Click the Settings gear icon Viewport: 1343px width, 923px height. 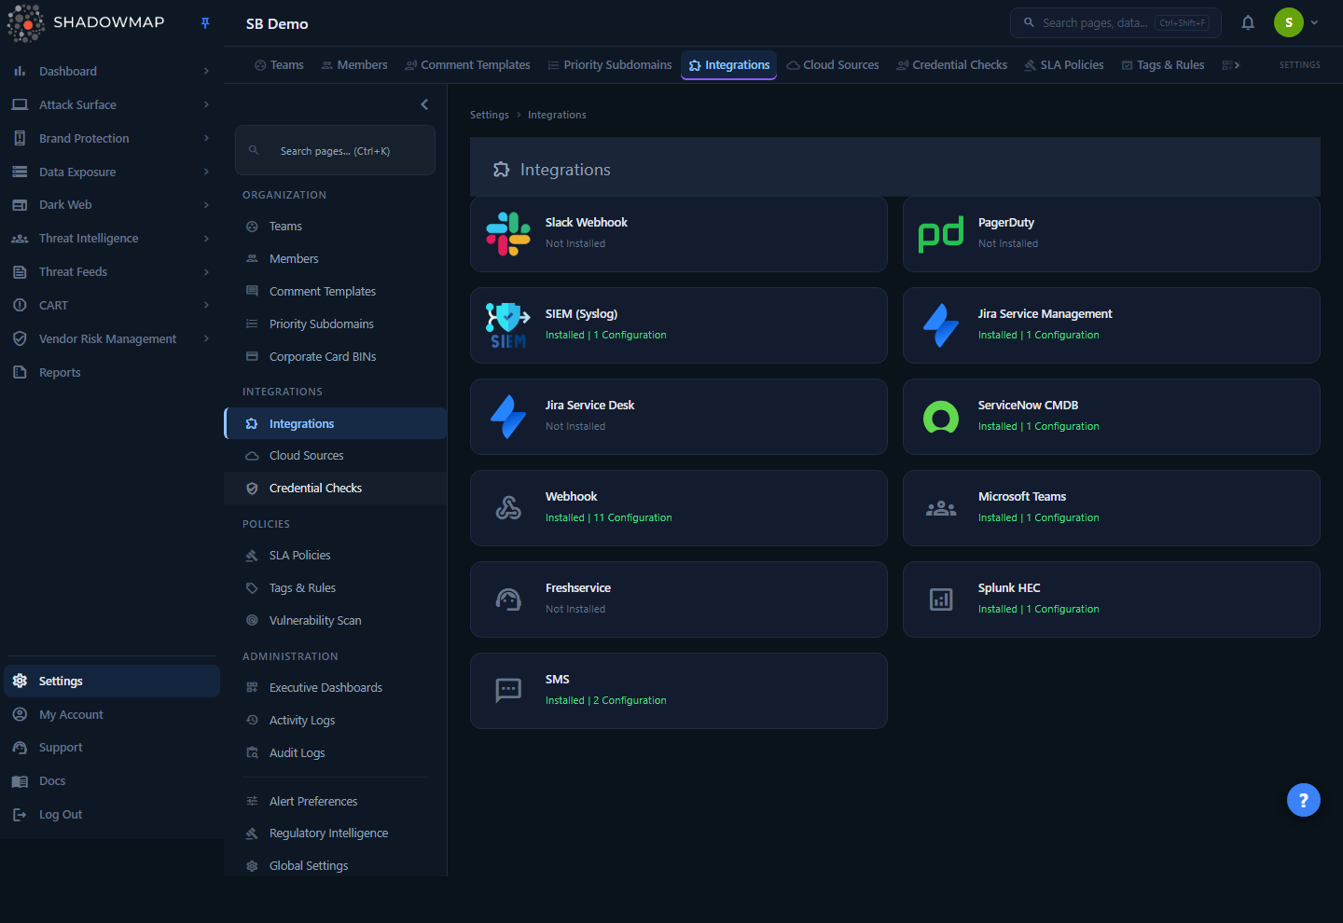pos(20,681)
